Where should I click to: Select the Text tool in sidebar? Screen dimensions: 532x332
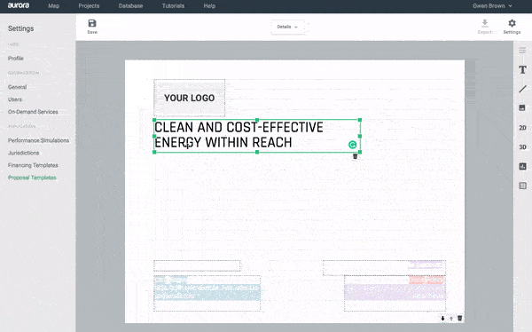pos(522,69)
